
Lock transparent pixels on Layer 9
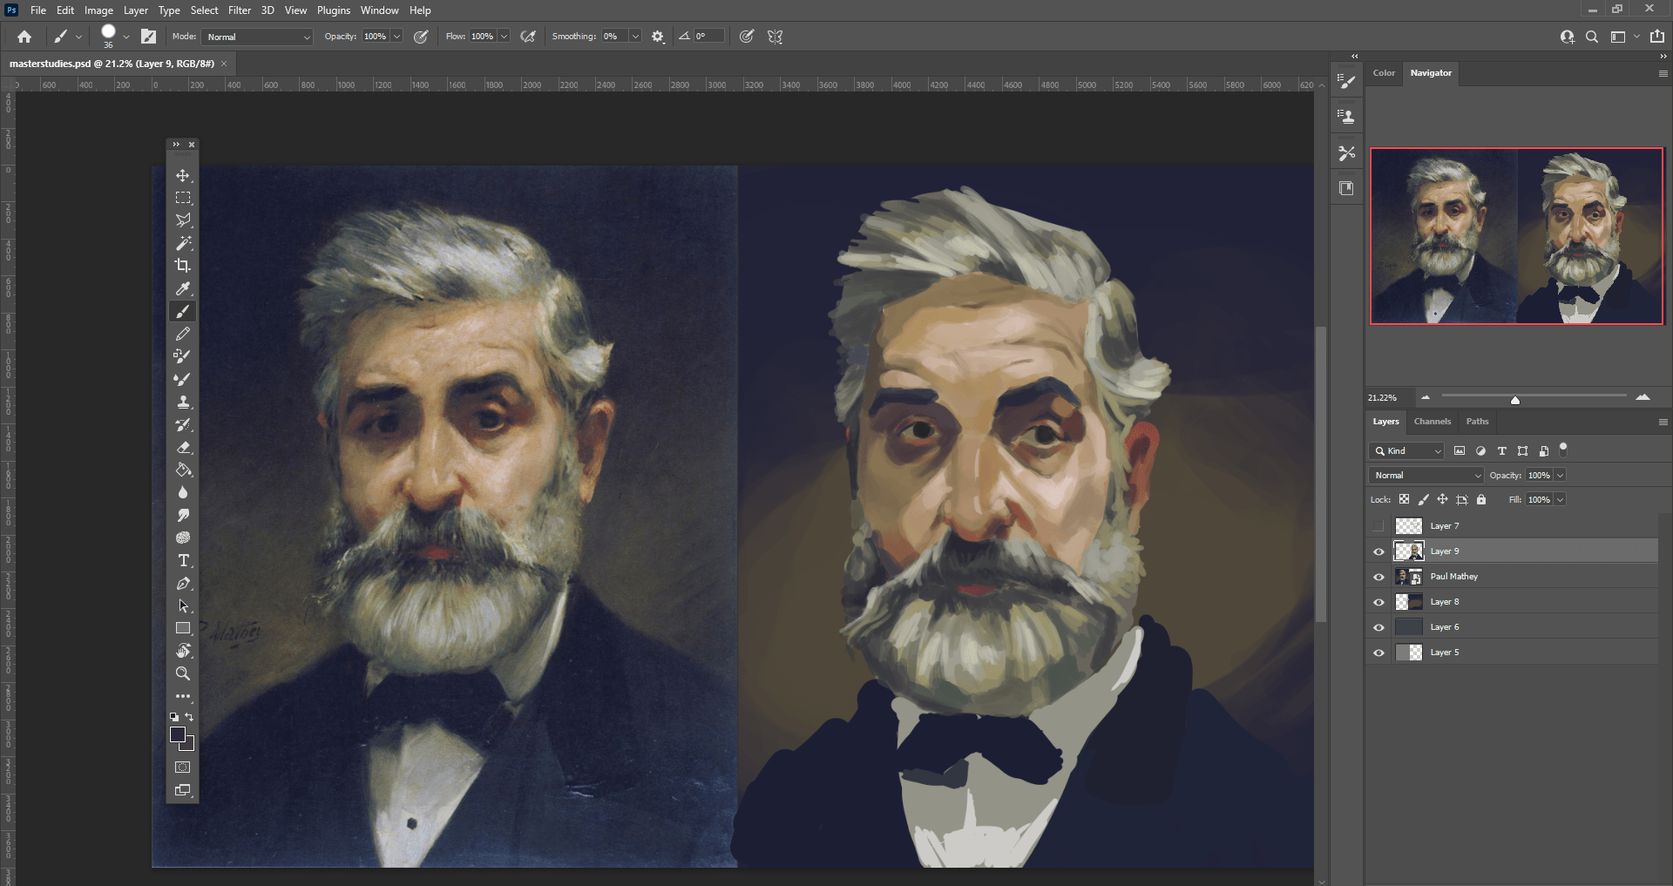[x=1405, y=499]
